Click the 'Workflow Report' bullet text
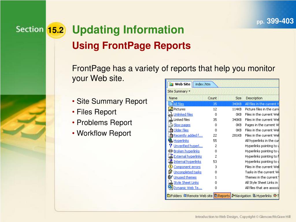Screen dimensions: 296x222 104,133
